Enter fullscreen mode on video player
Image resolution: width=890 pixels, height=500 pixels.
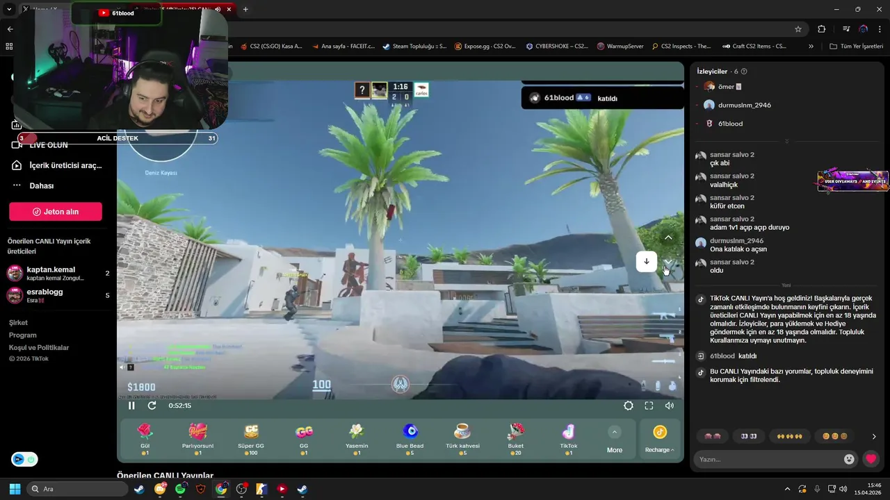[649, 406]
